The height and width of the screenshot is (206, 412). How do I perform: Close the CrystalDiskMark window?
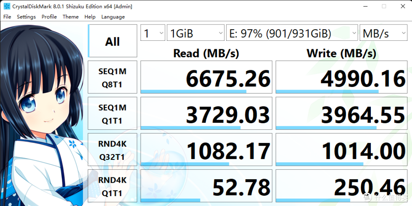(x=402, y=6)
